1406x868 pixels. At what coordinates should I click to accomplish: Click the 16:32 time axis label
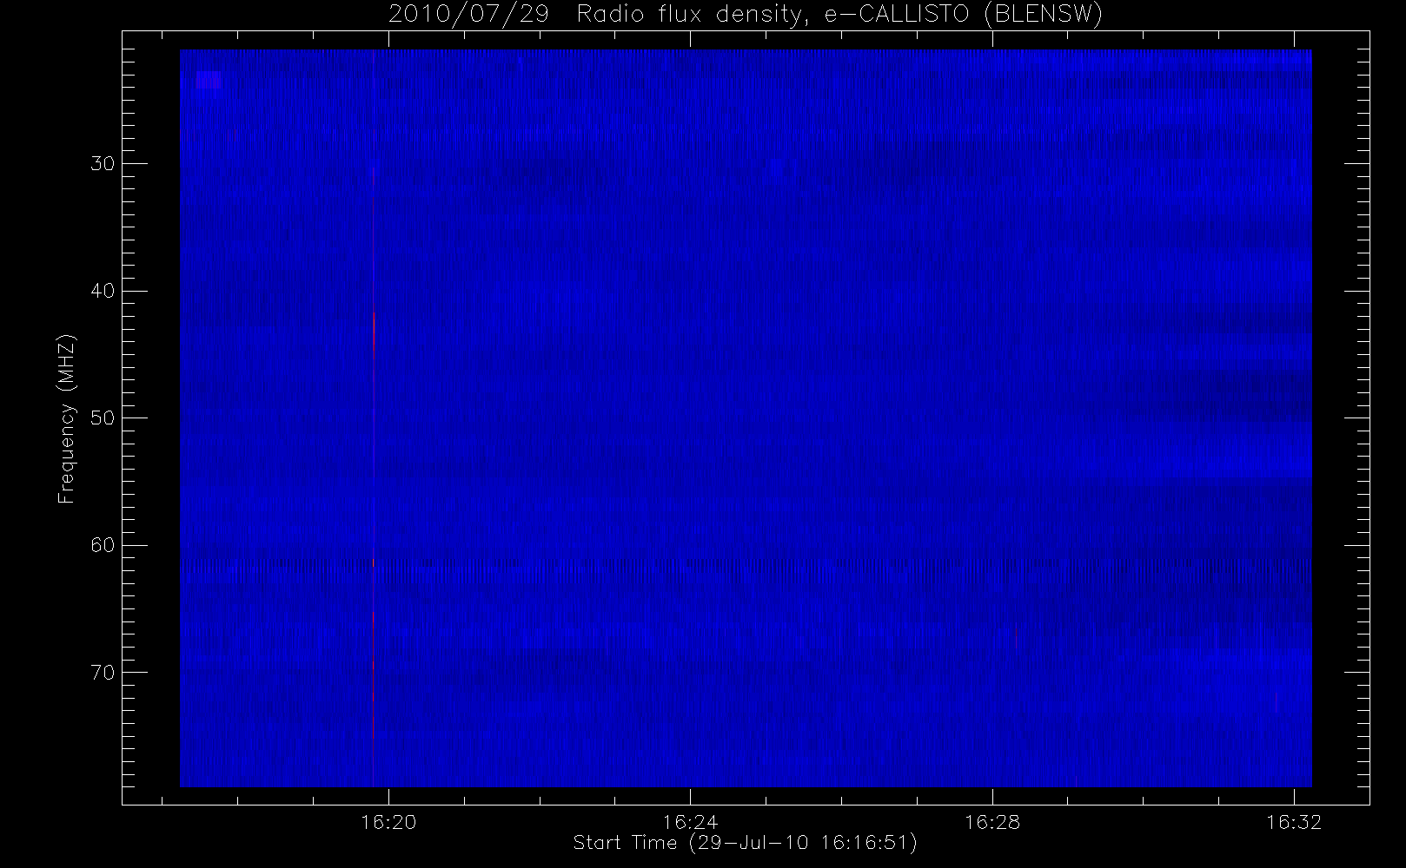[1294, 822]
